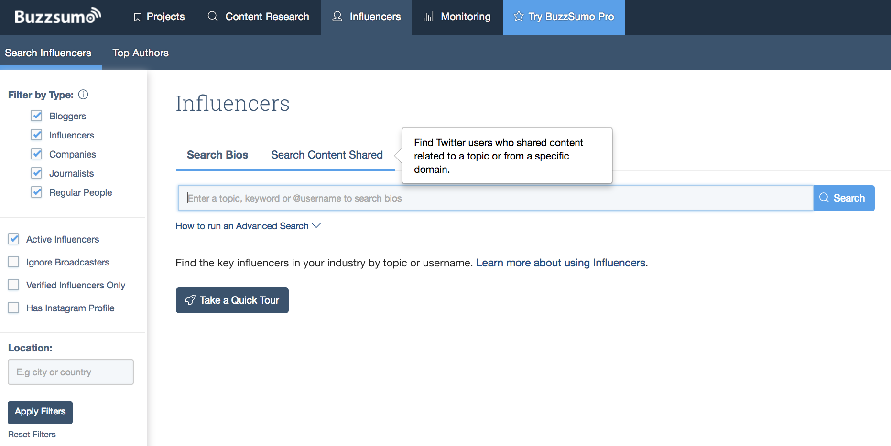Click the Influencers page heading

tap(233, 103)
